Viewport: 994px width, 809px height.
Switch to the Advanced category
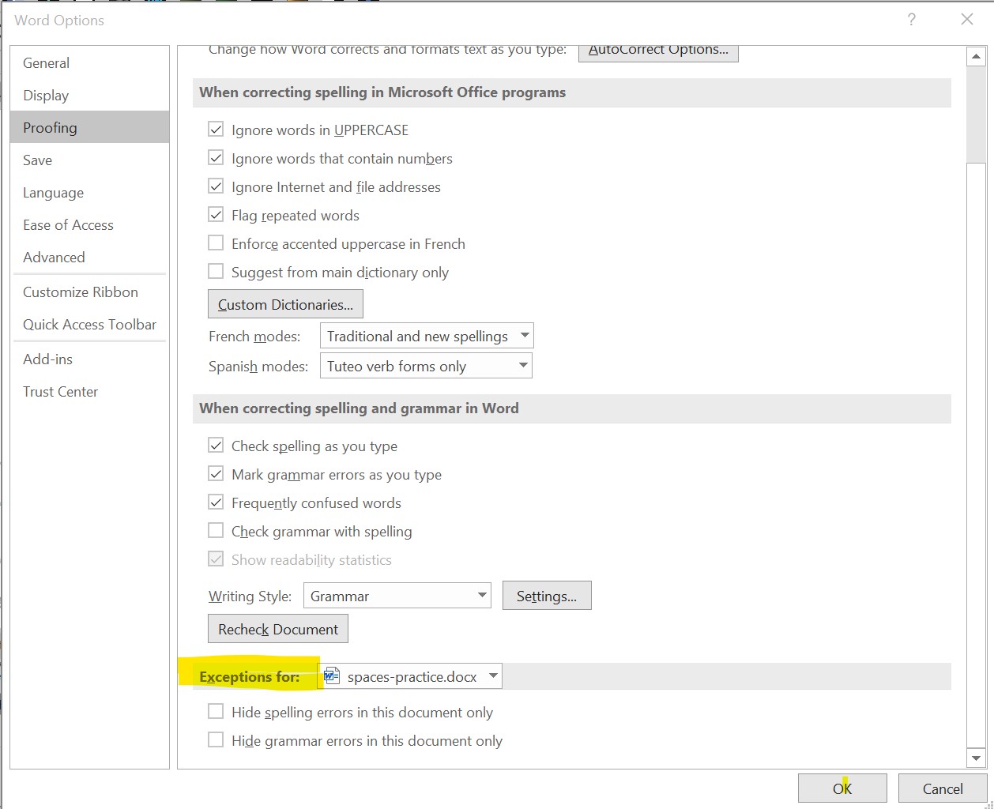[x=54, y=258]
